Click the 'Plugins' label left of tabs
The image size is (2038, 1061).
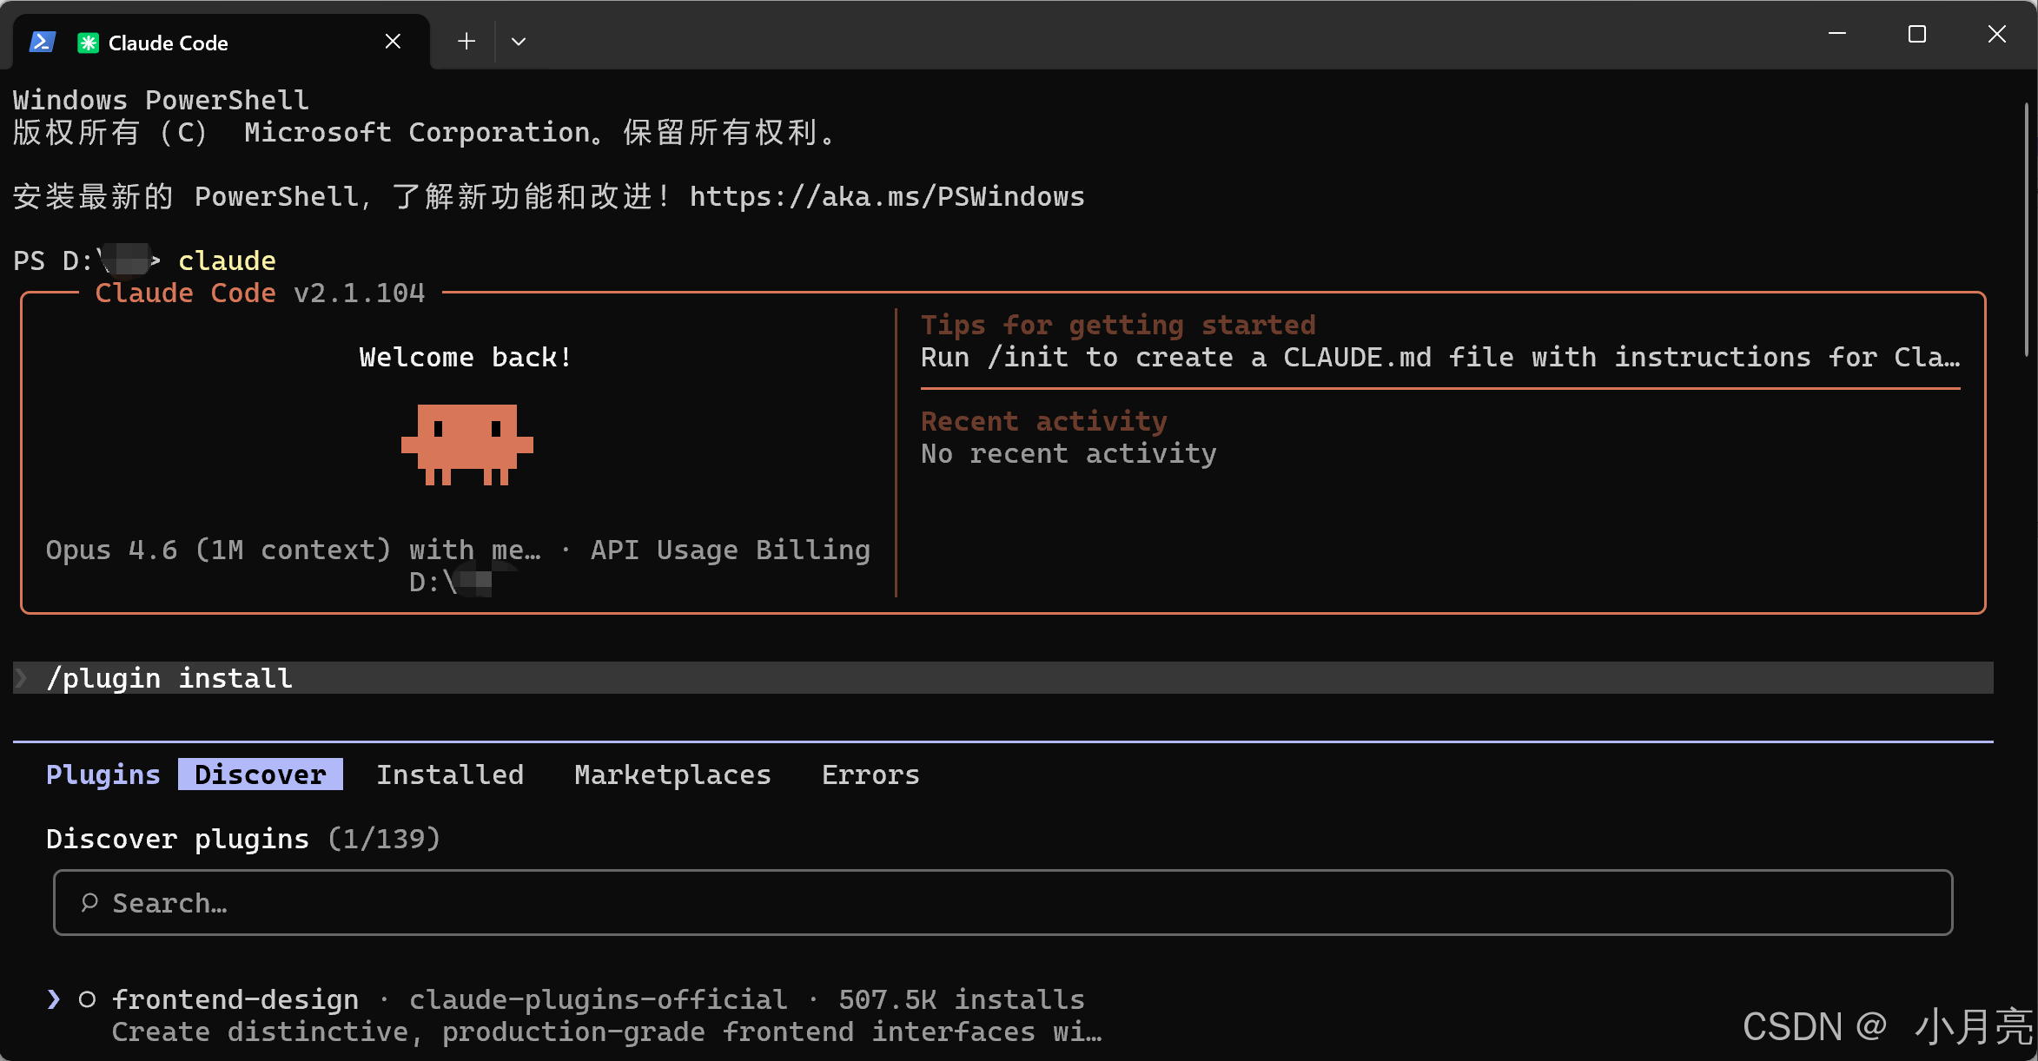(103, 774)
